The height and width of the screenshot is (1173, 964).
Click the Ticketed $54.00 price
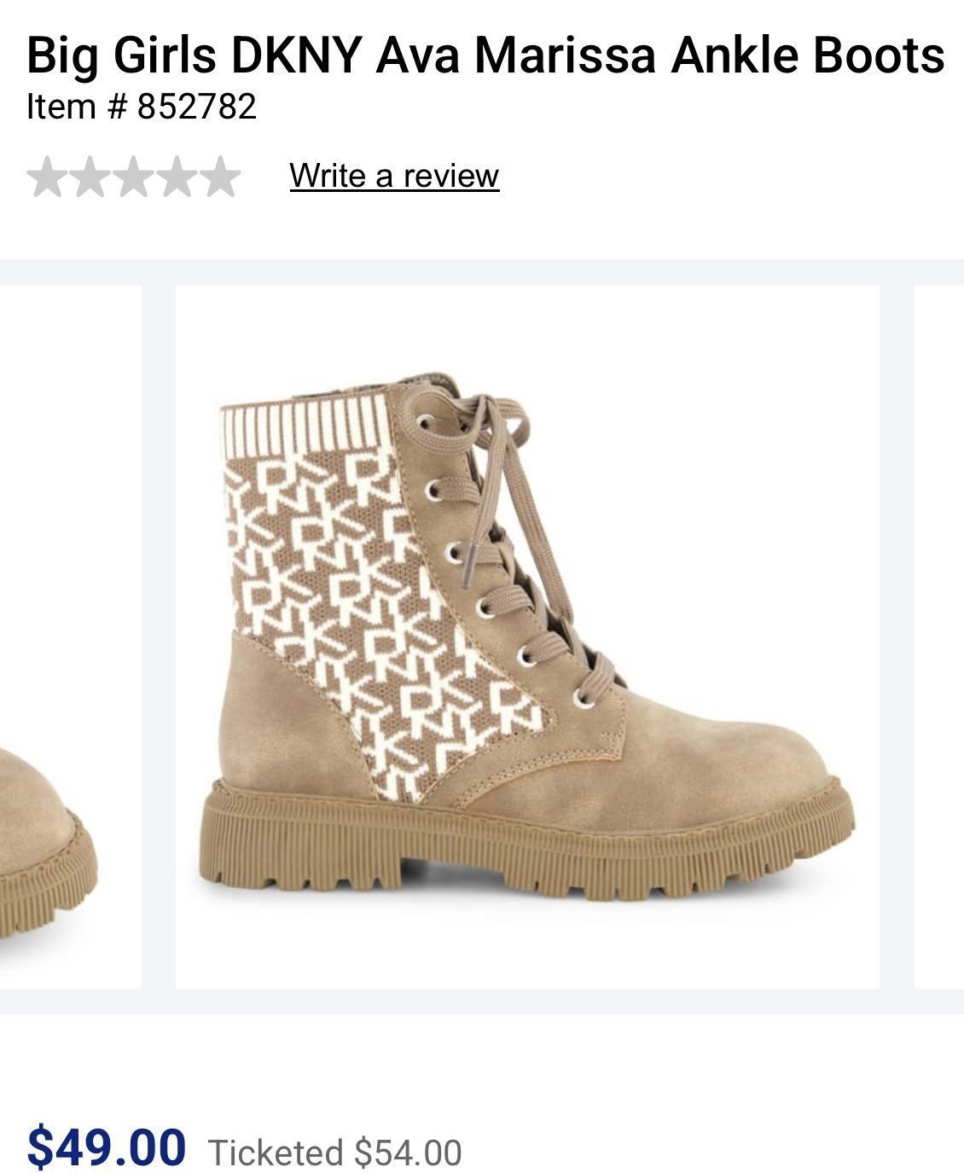[335, 1152]
